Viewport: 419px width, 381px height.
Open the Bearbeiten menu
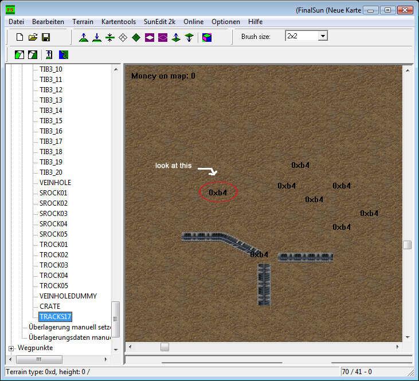pyautogui.click(x=48, y=22)
